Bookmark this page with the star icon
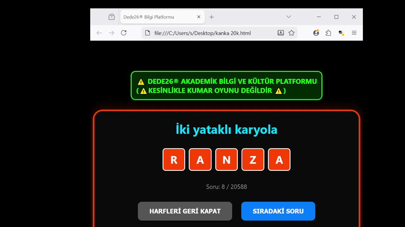This screenshot has width=405, height=227. [x=291, y=33]
